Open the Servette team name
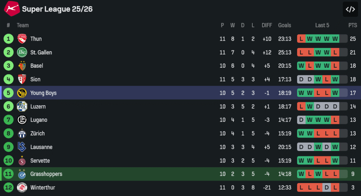 tap(40, 161)
